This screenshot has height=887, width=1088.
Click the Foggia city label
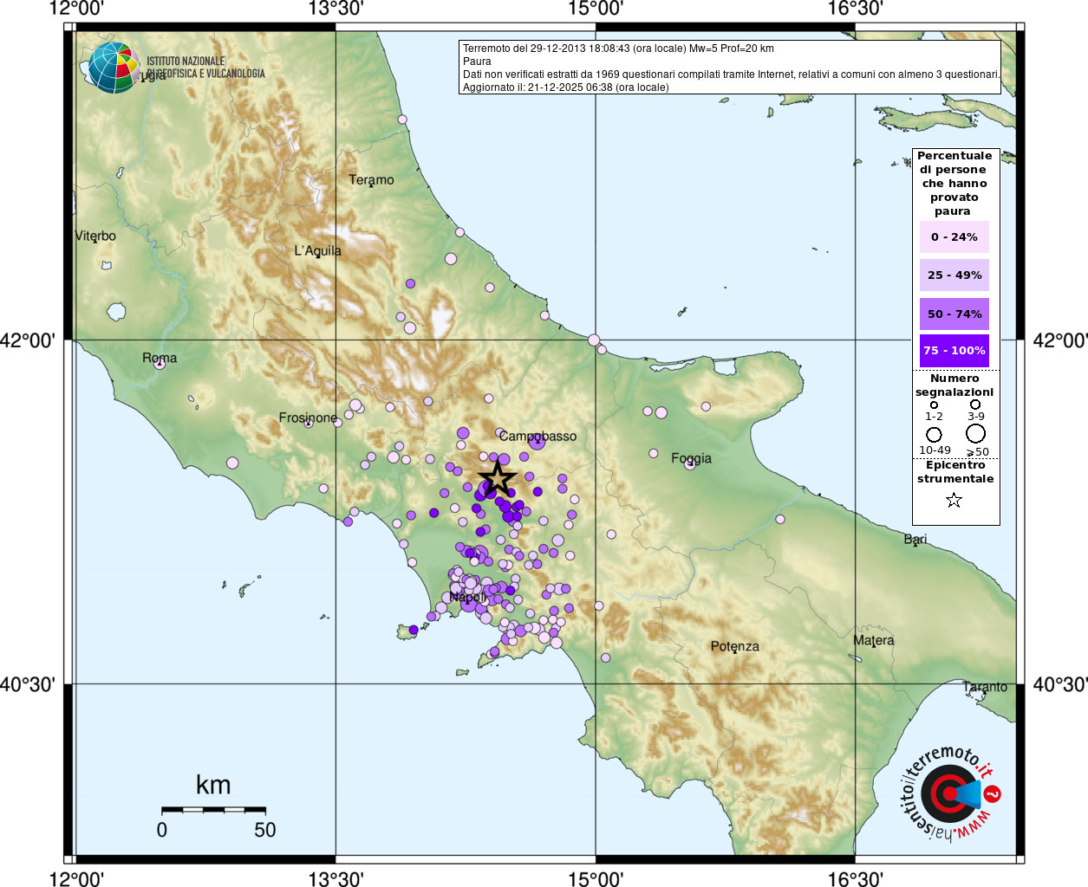[x=691, y=458]
